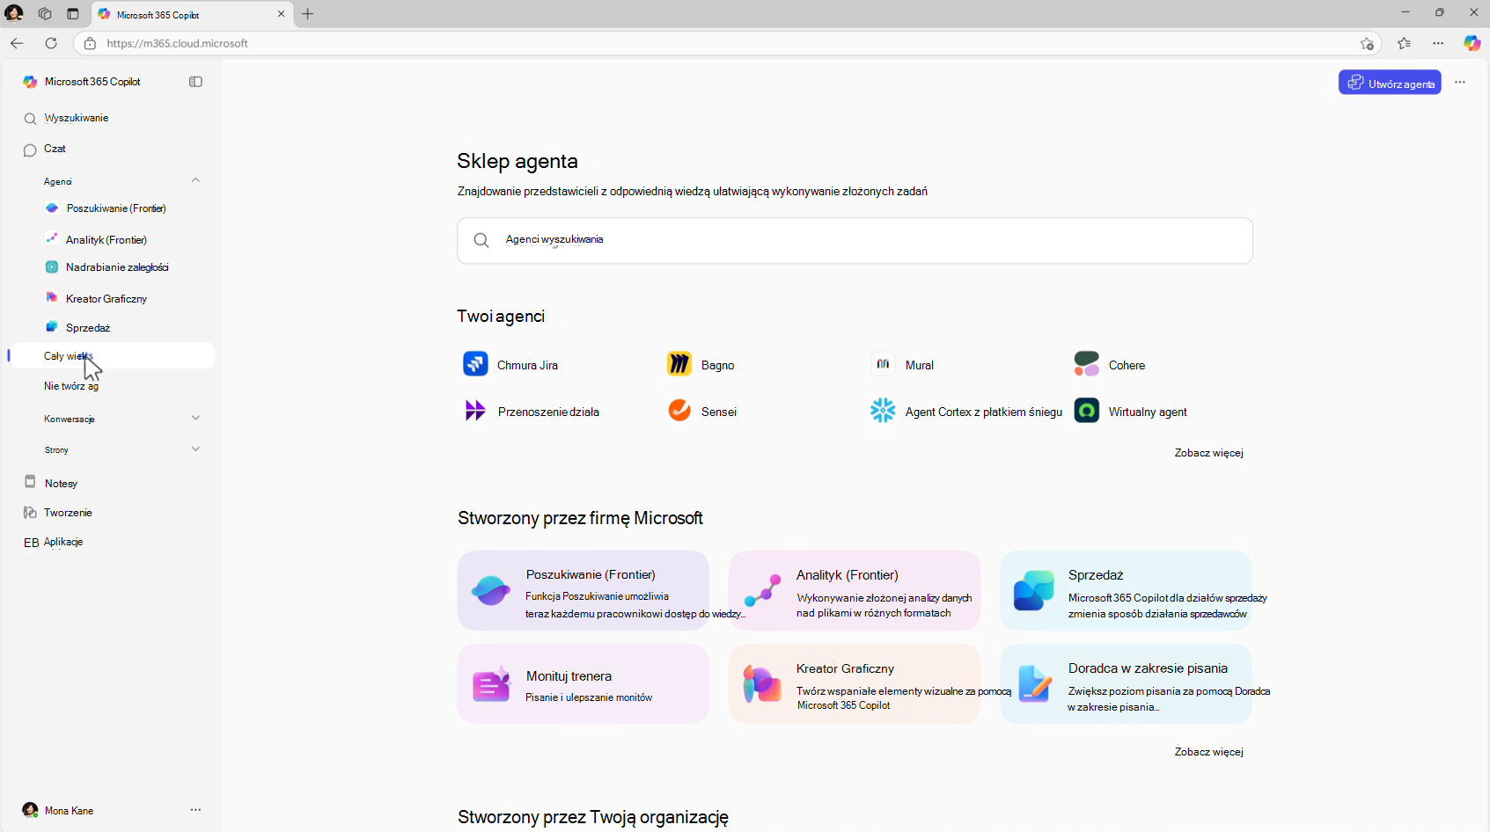Close the Microsoft 365 Copilot tab
Screen dimensions: 1490x832
click(282, 14)
